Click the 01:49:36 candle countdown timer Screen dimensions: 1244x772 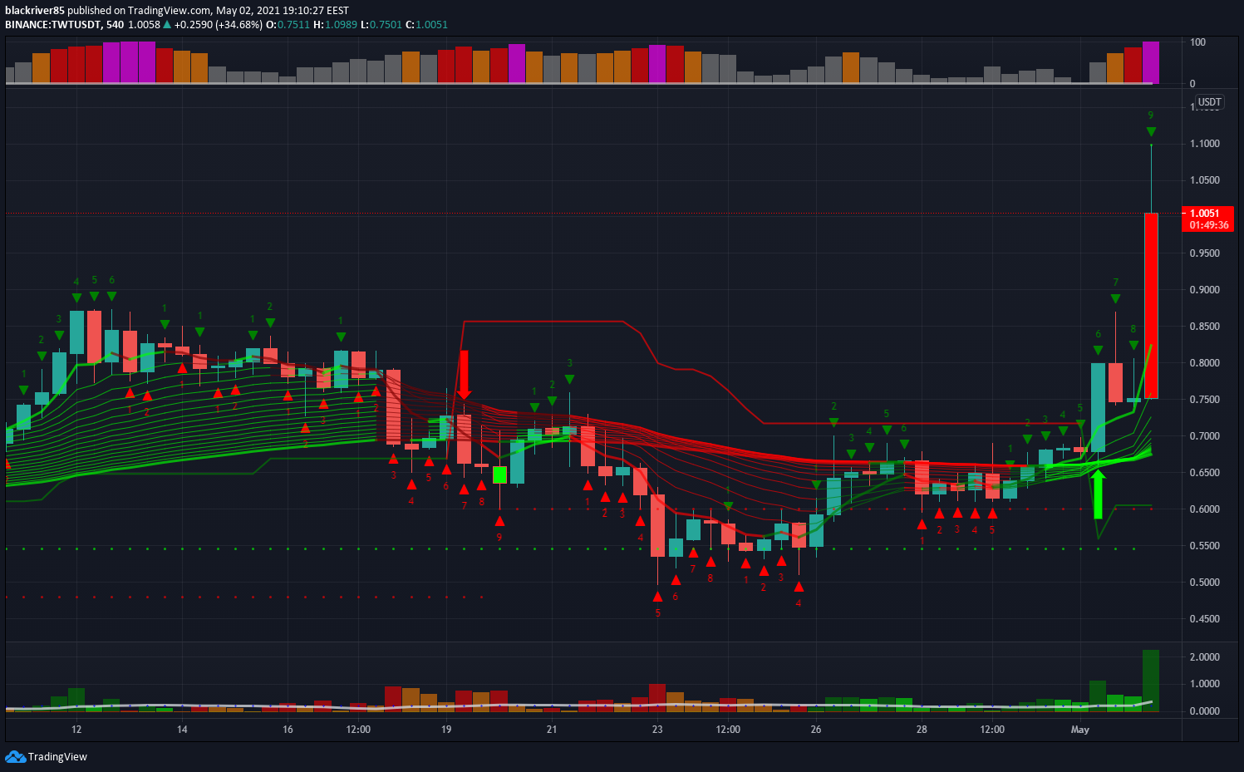pos(1208,225)
